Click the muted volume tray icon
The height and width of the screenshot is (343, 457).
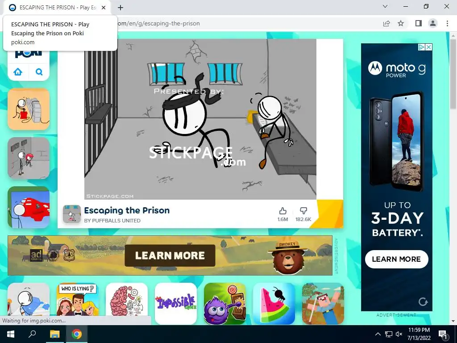[x=399, y=334]
